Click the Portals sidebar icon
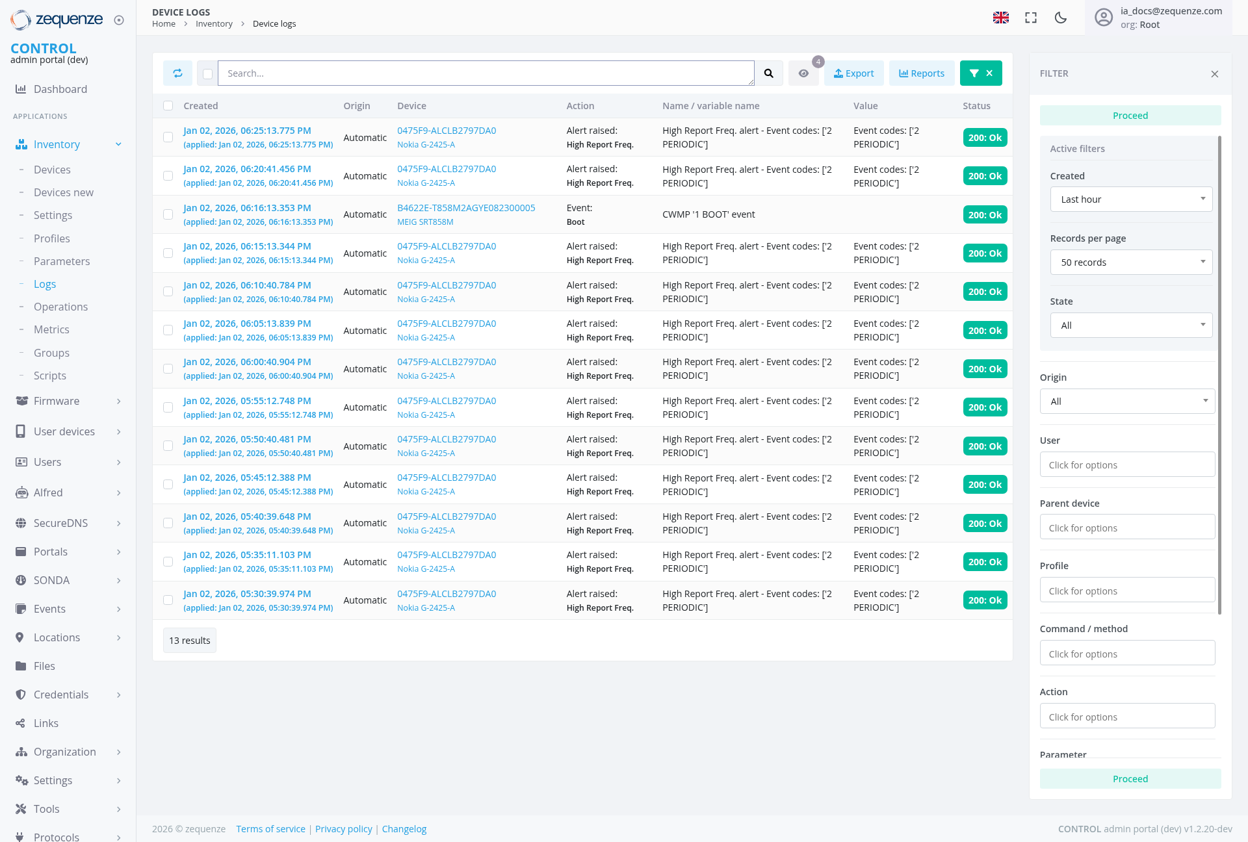The width and height of the screenshot is (1248, 842). pyautogui.click(x=21, y=552)
